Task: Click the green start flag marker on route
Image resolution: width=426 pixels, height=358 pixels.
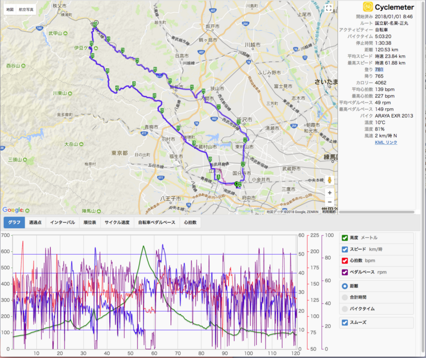Action: (237, 184)
